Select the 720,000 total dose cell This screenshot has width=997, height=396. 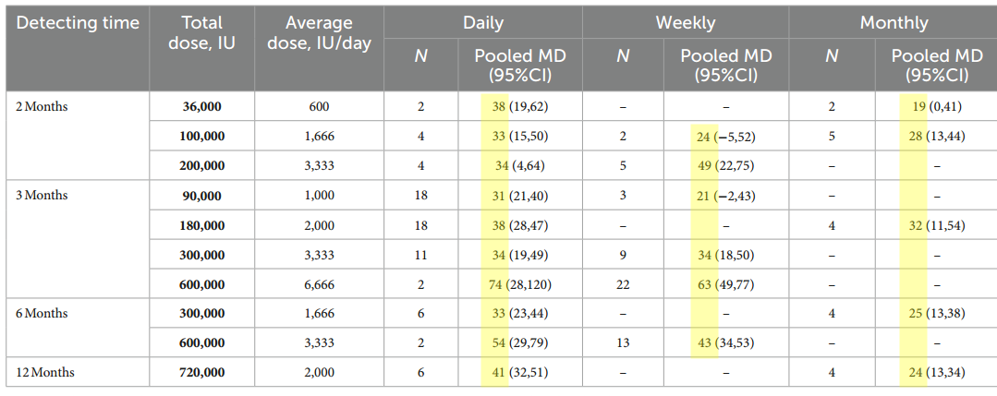(x=201, y=373)
